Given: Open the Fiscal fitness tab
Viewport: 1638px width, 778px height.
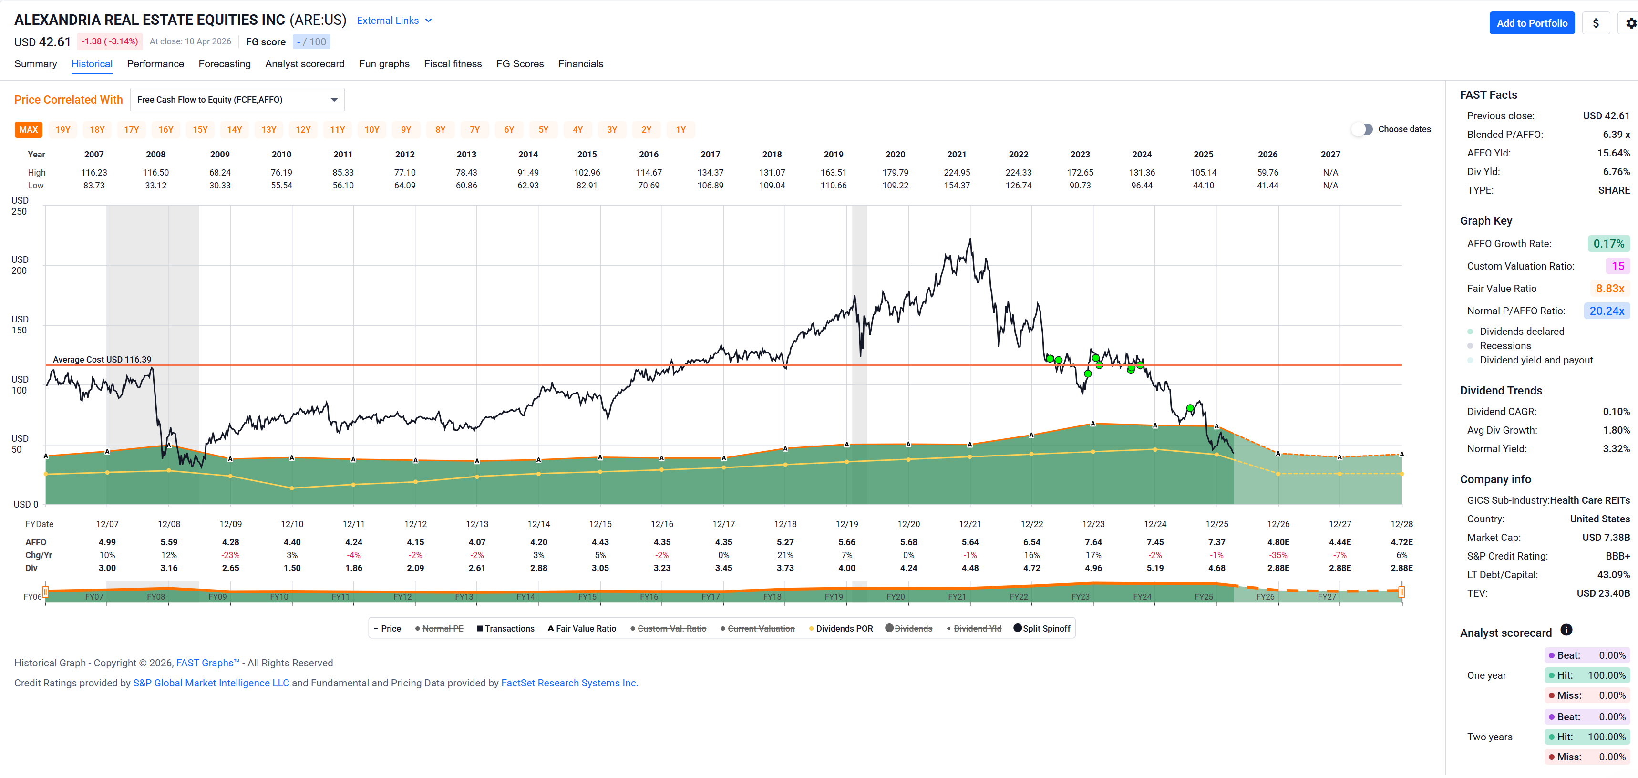Looking at the screenshot, I should [x=453, y=63].
